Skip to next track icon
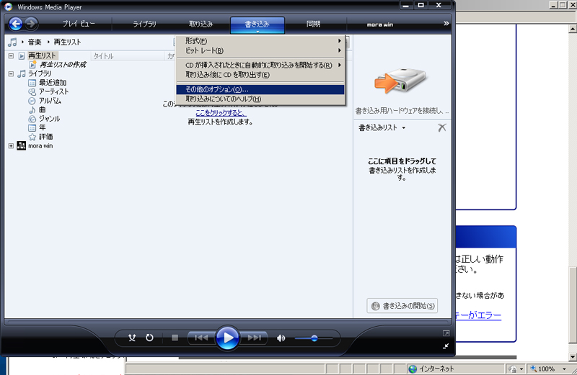 coord(254,338)
